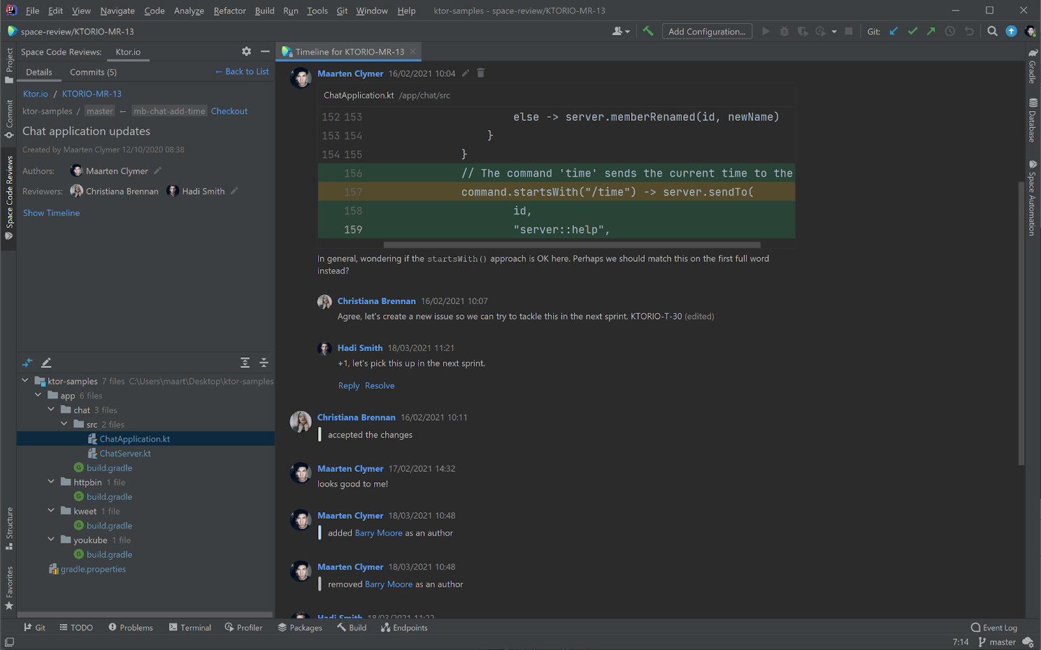The image size is (1041, 650).
Task: Select the Ktor.io tab in Space Code Reviews
Action: [128, 52]
